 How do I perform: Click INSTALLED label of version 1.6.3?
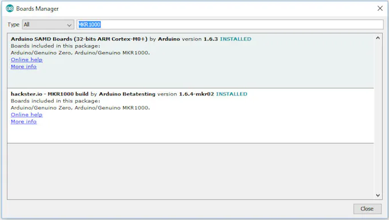[x=236, y=39]
